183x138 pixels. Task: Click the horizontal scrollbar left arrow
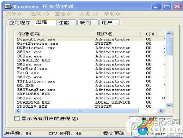[18, 111]
